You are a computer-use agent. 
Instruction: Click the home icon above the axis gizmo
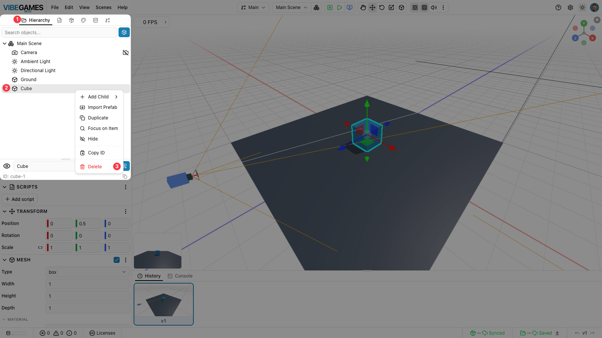[x=597, y=20]
